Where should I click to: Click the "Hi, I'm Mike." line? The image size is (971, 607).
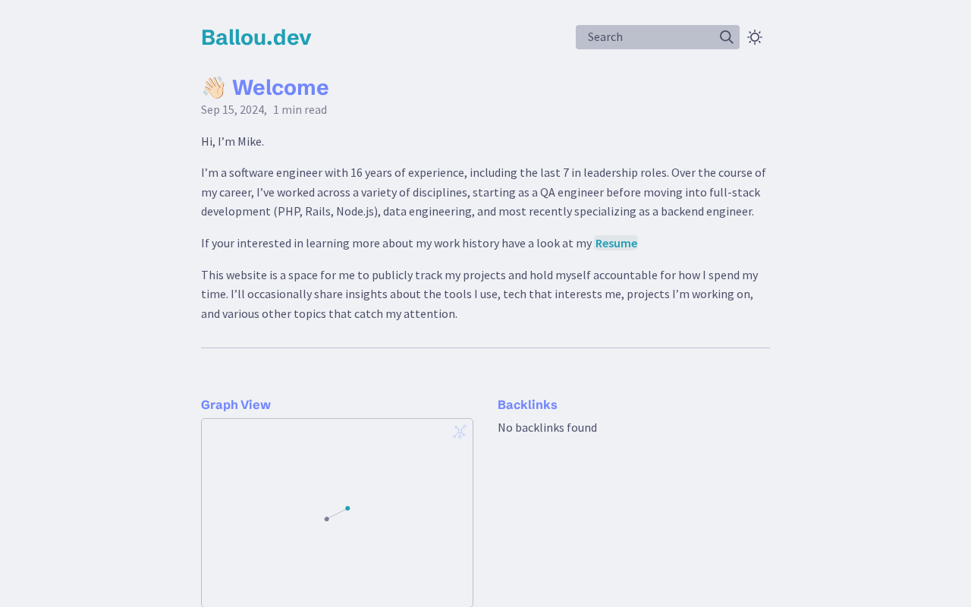(232, 142)
